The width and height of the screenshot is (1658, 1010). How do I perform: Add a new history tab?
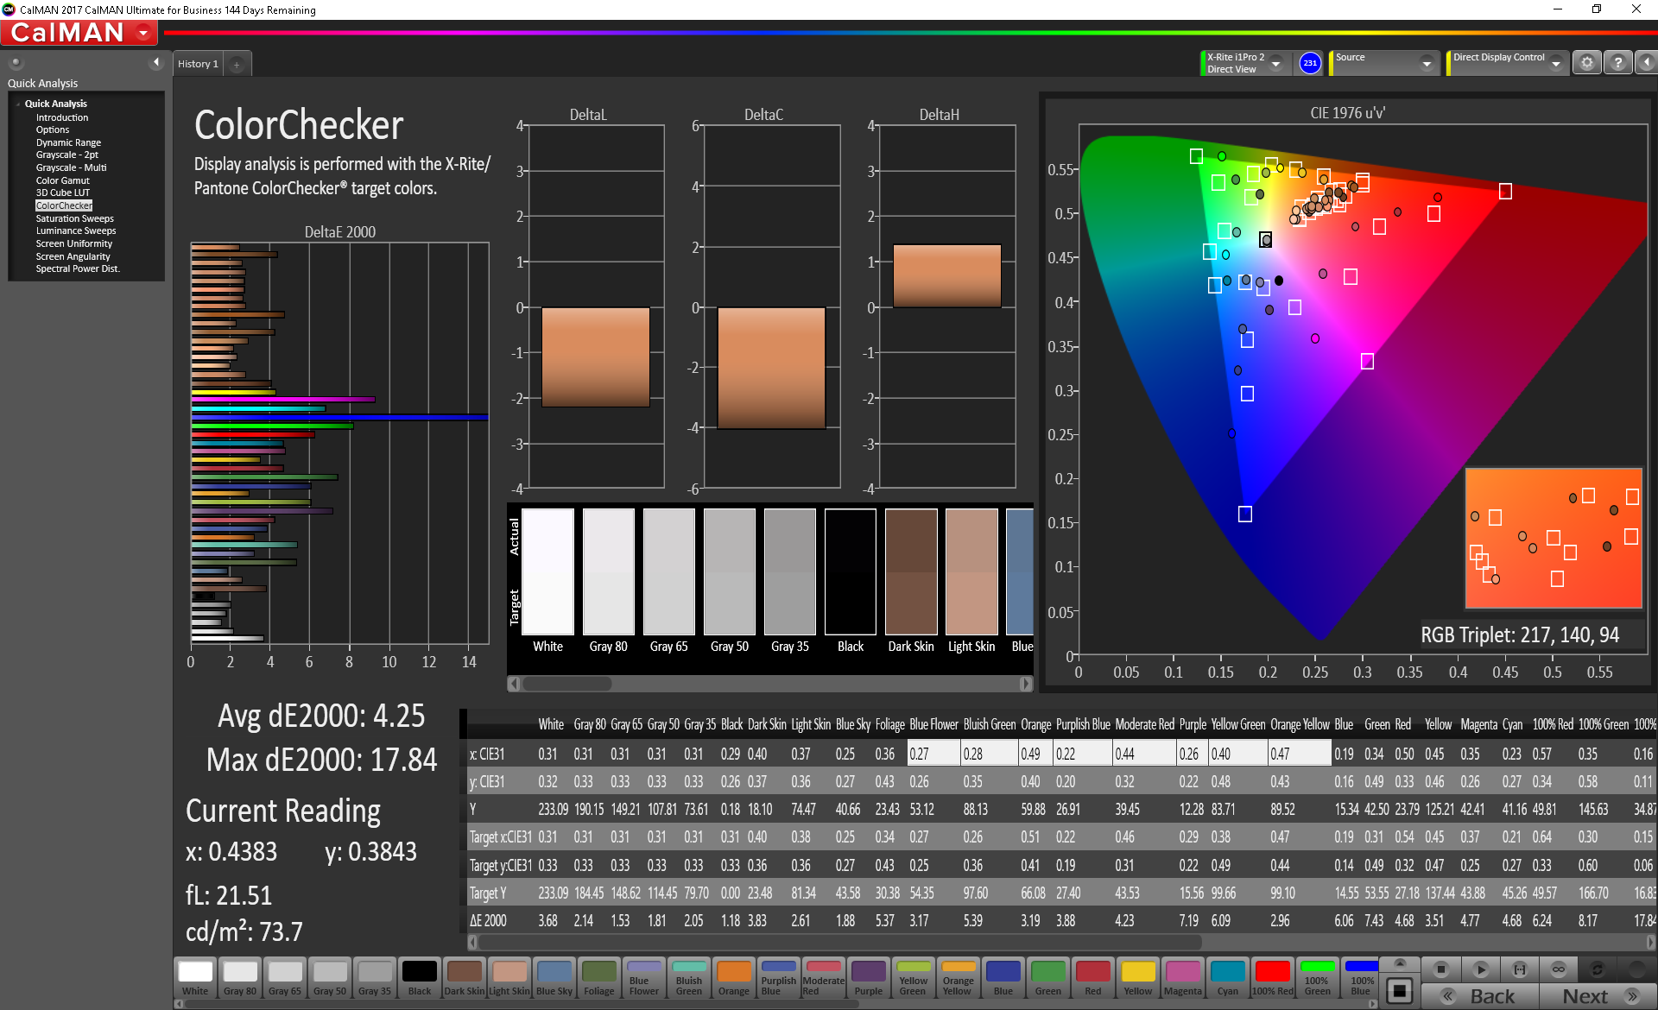pos(237,64)
